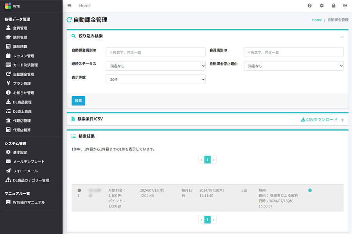Click the logout icon in the top bar
Viewport: 352px width, 234px height.
click(345, 5)
